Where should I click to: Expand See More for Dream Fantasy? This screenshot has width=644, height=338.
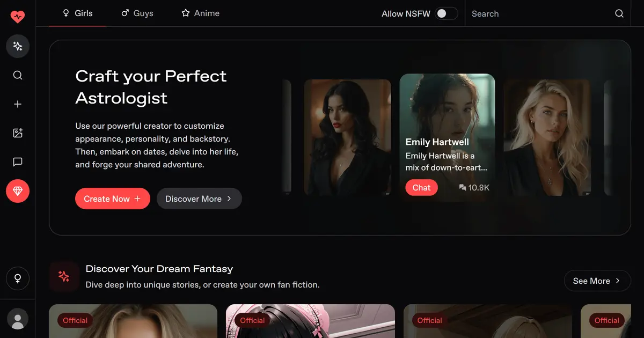pos(597,281)
